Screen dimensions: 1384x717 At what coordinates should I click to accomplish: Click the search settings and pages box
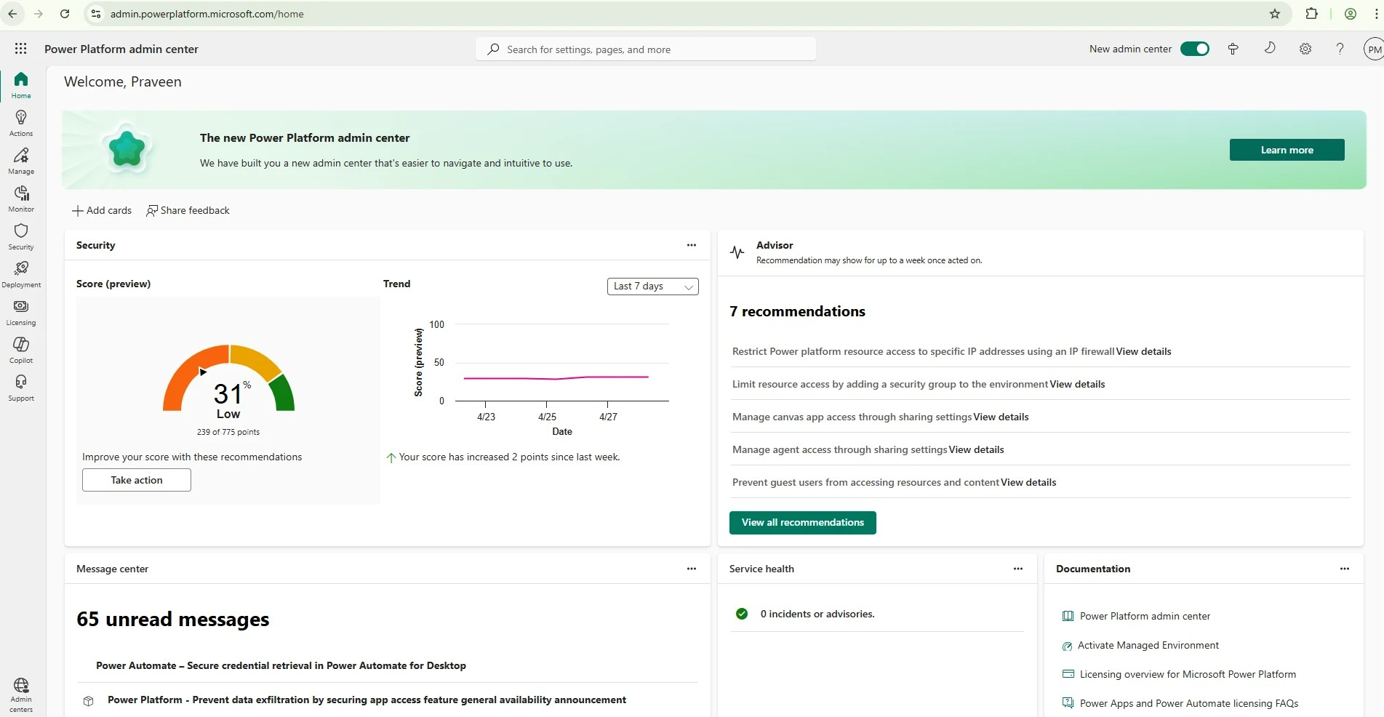(x=646, y=49)
